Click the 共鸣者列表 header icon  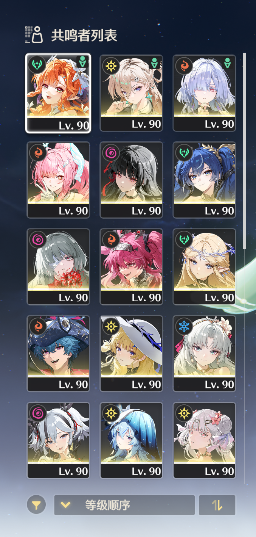(x=34, y=35)
